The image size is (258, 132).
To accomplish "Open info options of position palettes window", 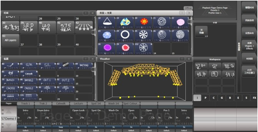I will coord(86,59).
